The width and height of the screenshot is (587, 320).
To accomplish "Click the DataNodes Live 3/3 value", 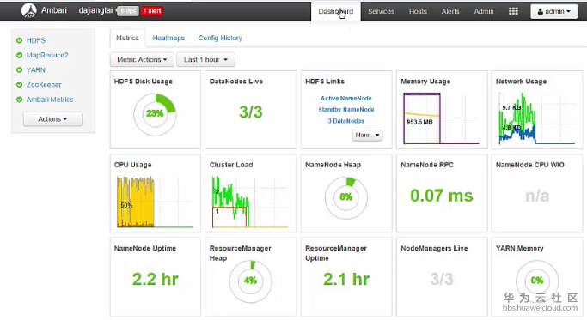I will 250,112.
